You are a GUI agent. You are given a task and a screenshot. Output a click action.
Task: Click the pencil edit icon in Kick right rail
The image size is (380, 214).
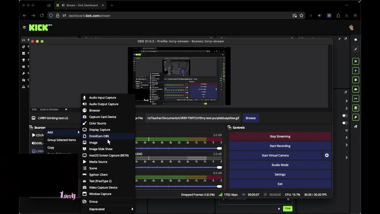tap(356, 49)
